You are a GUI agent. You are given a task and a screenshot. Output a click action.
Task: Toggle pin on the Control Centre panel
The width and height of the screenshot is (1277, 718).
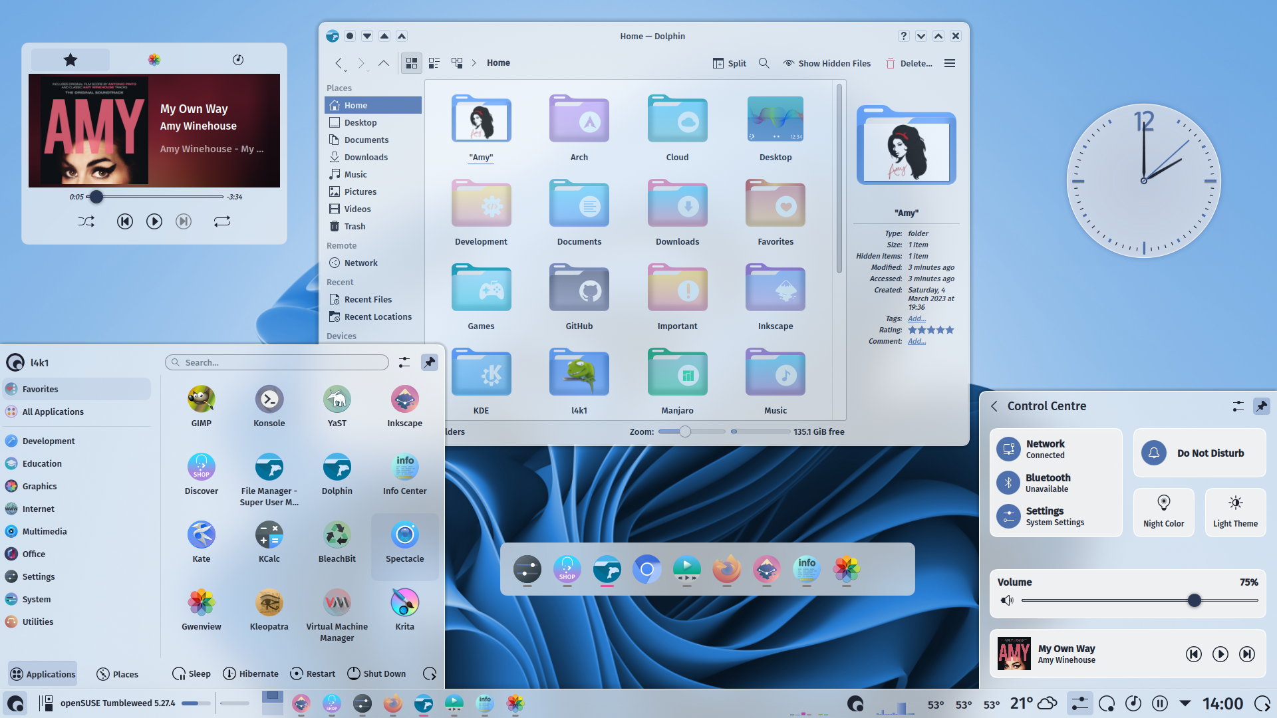pyautogui.click(x=1261, y=406)
